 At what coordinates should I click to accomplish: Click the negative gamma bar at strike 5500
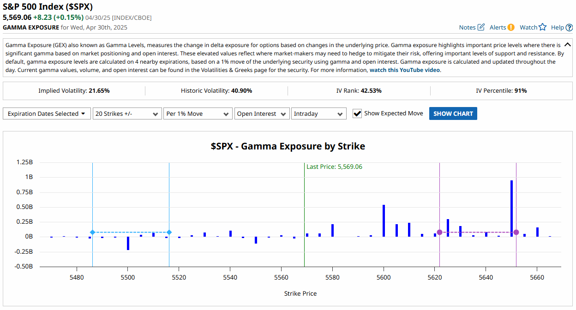(x=128, y=243)
